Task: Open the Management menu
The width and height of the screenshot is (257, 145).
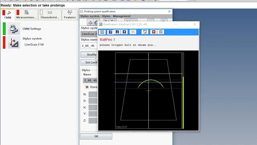Action: point(122,16)
